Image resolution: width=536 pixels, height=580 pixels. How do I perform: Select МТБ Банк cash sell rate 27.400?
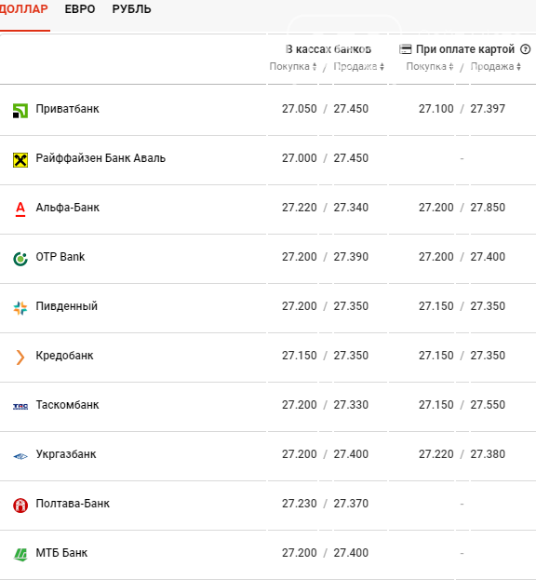pyautogui.click(x=351, y=553)
